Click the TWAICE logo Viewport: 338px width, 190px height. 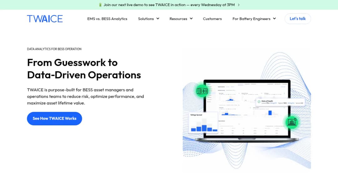[45, 19]
